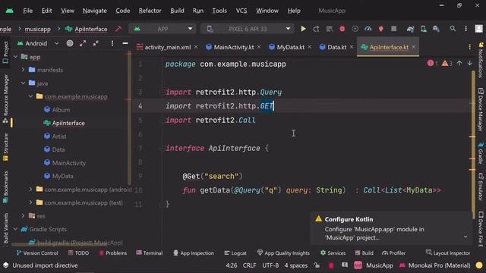Click the red error count indicator
The image size is (486, 273).
point(432,64)
